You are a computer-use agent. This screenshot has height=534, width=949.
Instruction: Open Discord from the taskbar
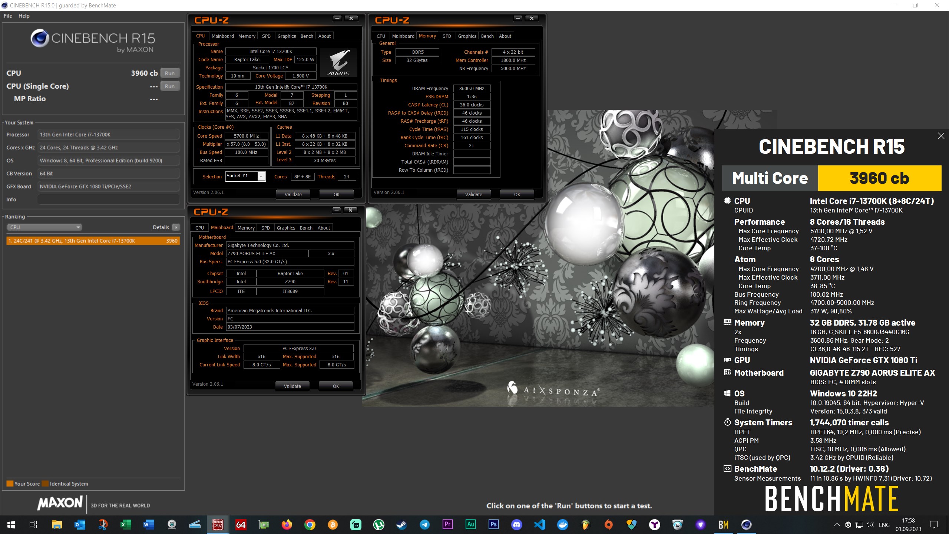point(517,524)
